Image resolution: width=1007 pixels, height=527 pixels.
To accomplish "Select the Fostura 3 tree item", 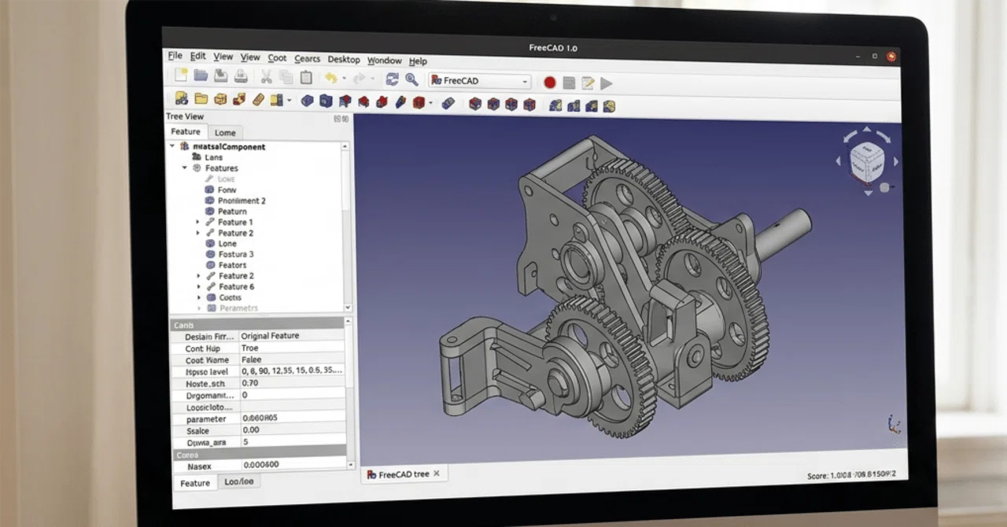I will (x=236, y=254).
